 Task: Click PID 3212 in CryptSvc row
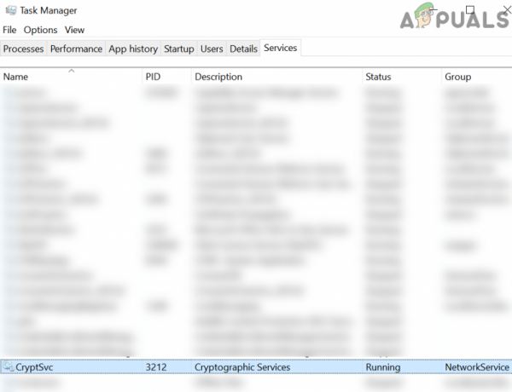pos(156,367)
